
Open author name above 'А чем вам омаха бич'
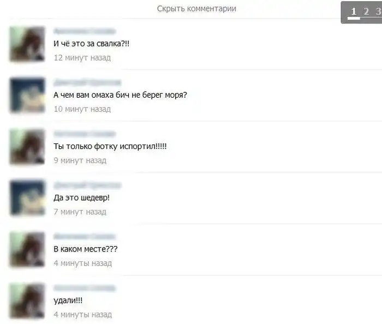(x=87, y=83)
